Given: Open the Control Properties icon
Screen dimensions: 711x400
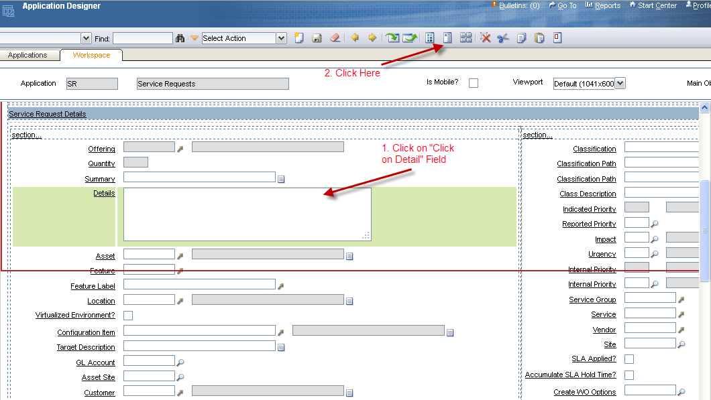Looking at the screenshot, I should click(447, 38).
